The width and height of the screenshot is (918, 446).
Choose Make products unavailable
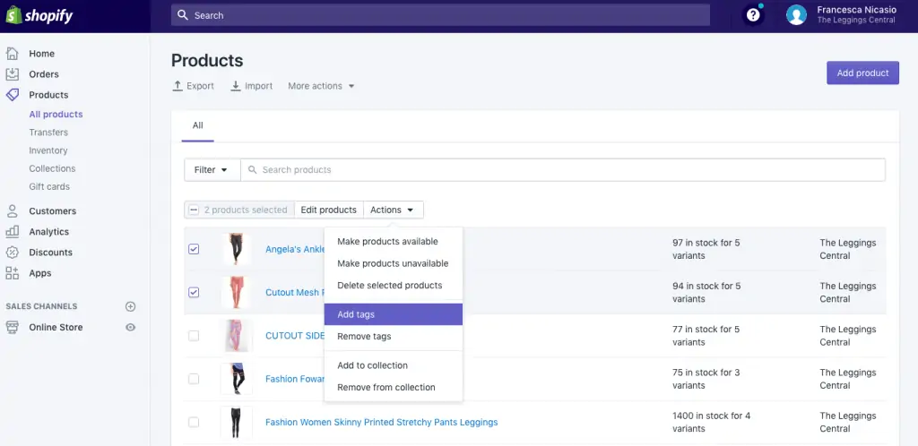[394, 263]
